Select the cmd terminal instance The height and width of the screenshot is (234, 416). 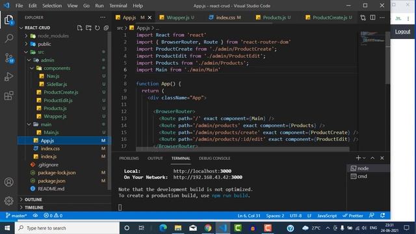point(368,176)
